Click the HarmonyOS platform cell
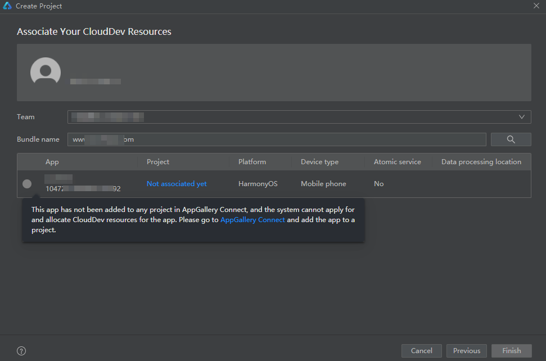 click(258, 184)
